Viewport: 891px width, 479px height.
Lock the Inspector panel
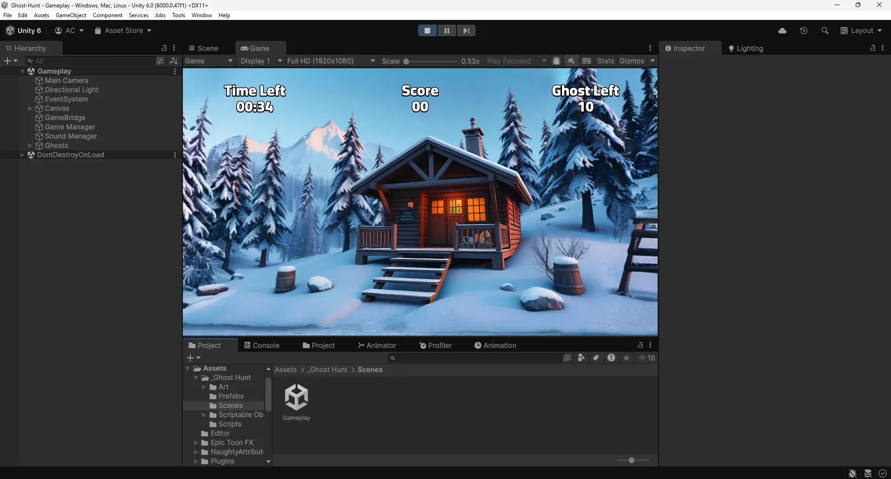[x=872, y=48]
